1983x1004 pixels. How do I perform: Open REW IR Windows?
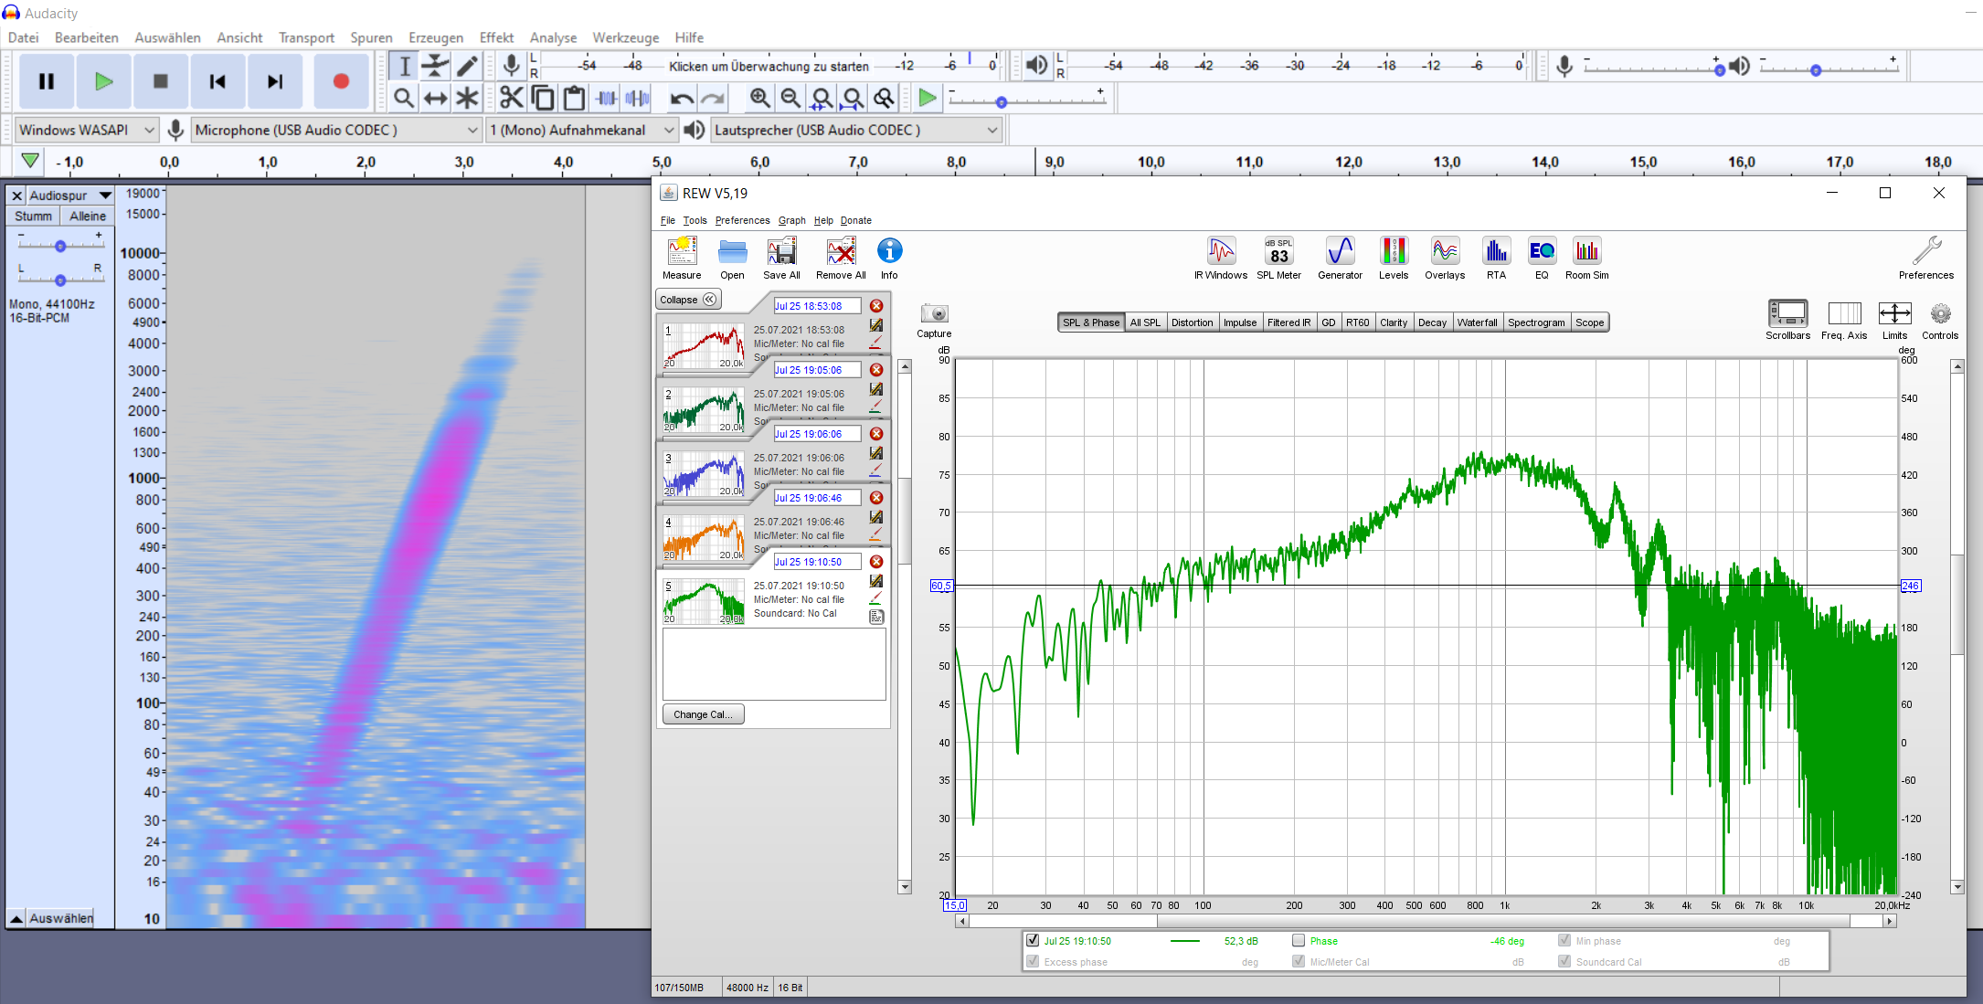click(1221, 259)
